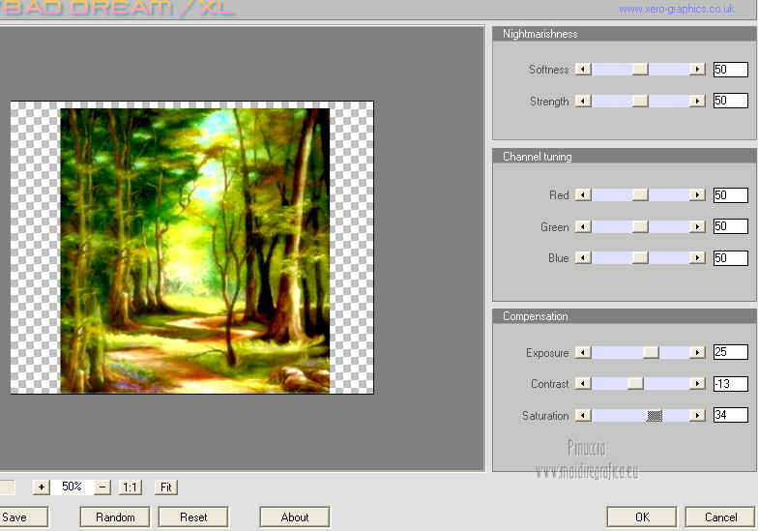Decrease Red channel with left arrow
This screenshot has height=531, width=758.
click(583, 195)
